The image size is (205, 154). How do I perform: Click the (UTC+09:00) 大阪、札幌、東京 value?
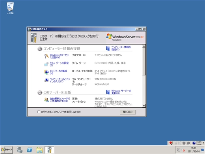point(110,63)
